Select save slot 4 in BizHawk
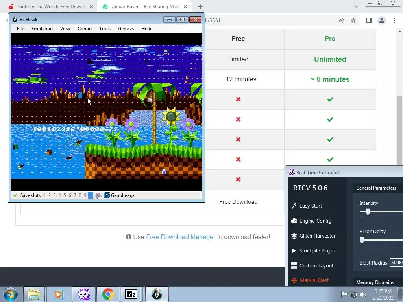The height and width of the screenshot is (302, 403). [60, 195]
